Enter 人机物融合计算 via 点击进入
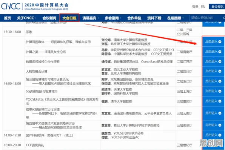The width and height of the screenshot is (225, 150). click(x=213, y=71)
